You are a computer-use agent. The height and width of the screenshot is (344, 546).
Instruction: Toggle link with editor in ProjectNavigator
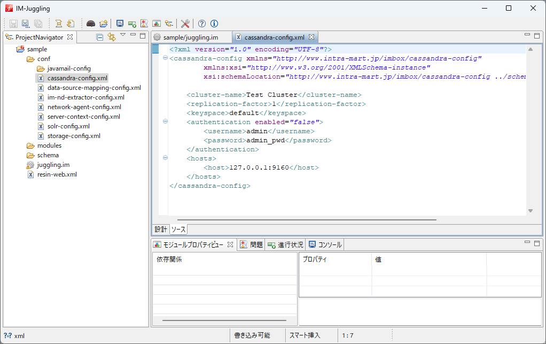coord(111,37)
